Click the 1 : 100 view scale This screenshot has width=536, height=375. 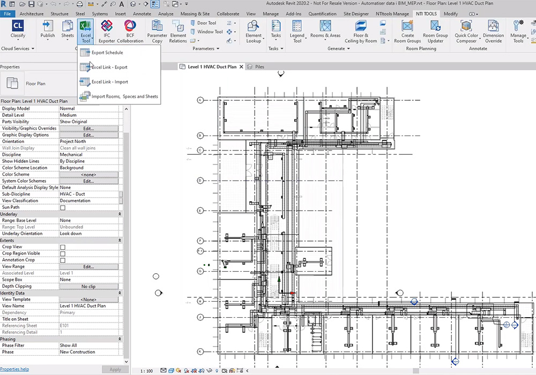147,371
